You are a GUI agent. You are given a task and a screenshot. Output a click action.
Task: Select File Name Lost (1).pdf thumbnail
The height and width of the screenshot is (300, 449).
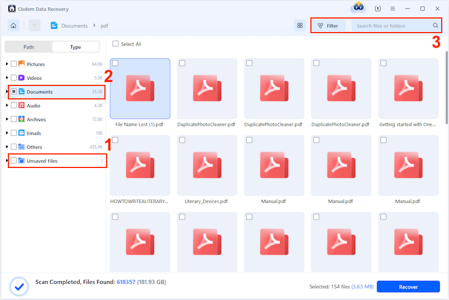pyautogui.click(x=140, y=89)
